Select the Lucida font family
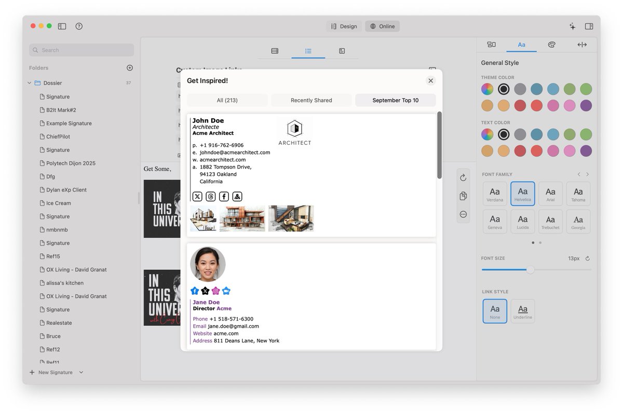The height and width of the screenshot is (414, 623). coord(523,222)
